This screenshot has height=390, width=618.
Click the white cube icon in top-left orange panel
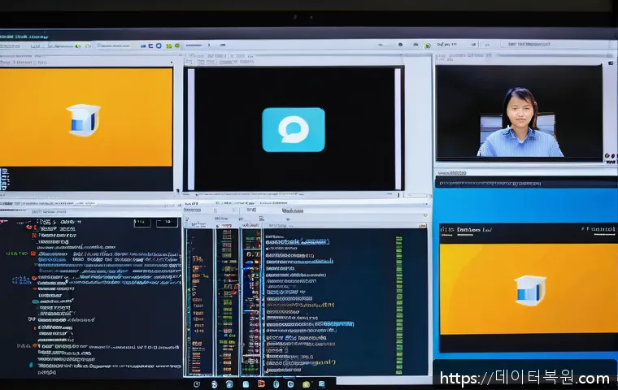pos(84,119)
